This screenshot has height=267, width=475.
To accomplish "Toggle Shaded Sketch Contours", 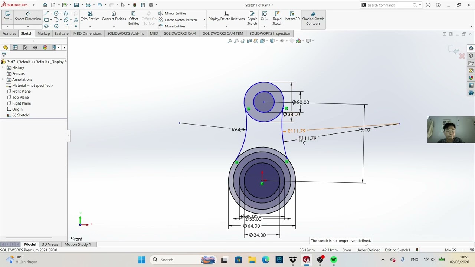I will [x=313, y=19].
